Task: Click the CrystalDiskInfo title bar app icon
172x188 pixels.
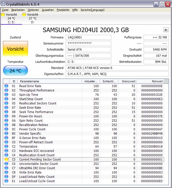Action: (3, 4)
